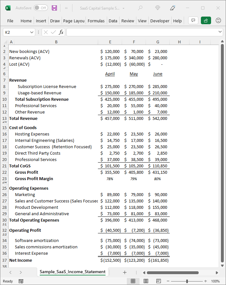Image resolution: width=226 pixels, height=285 pixels.
Task: Click the horizontal scrollbar thumb
Action: pos(173,273)
